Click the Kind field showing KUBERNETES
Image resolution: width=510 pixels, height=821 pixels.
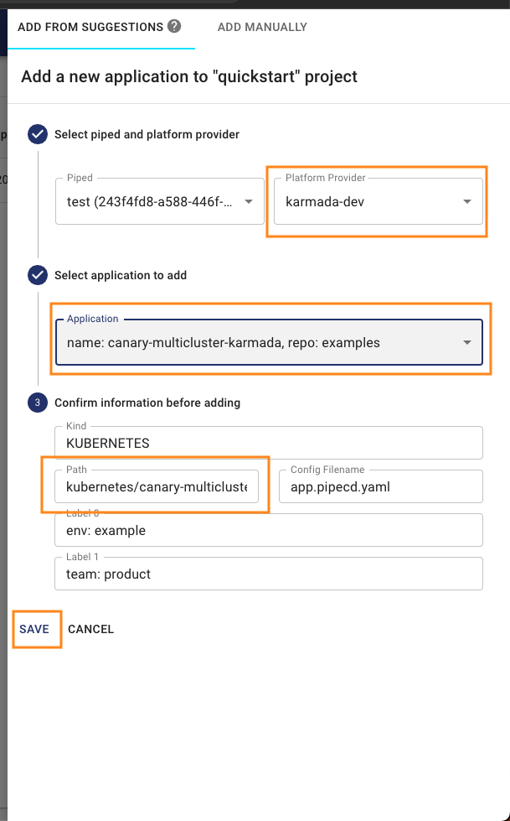tap(269, 442)
